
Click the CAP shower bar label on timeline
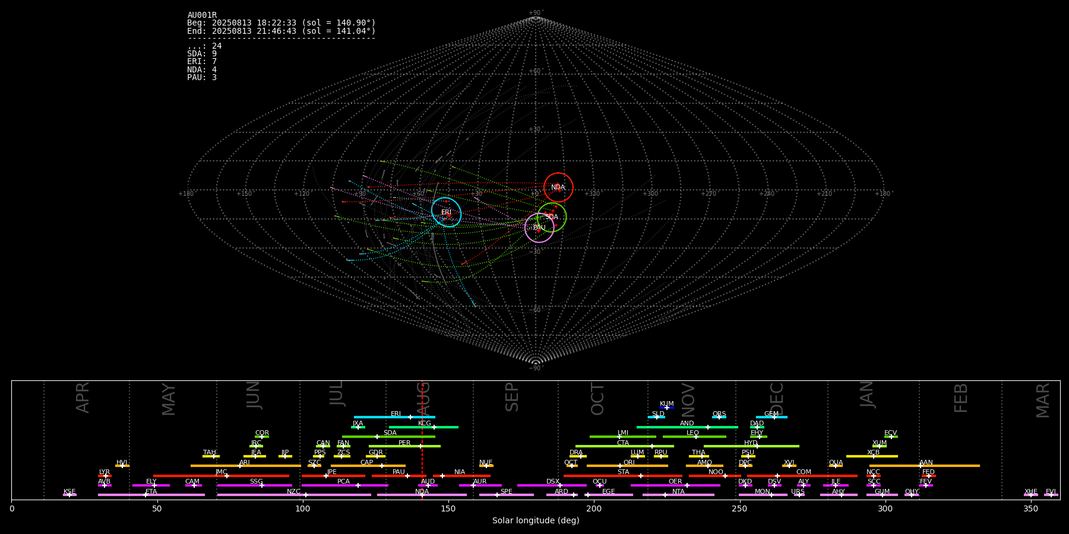367,463
